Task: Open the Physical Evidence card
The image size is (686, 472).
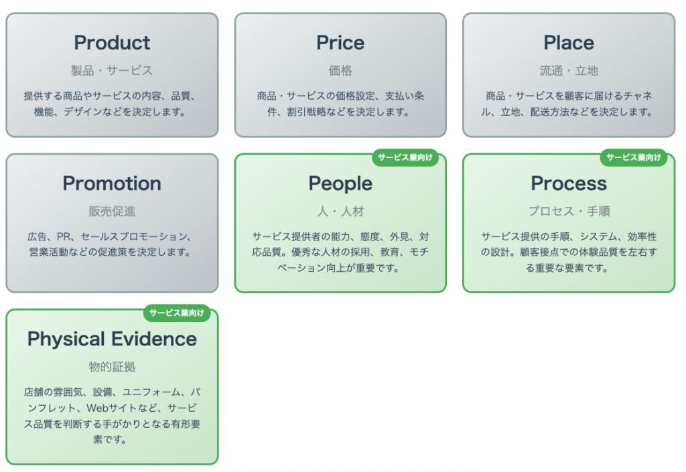Action: coord(112,387)
